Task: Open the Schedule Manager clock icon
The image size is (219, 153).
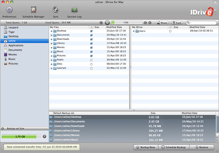Action: click(33, 10)
